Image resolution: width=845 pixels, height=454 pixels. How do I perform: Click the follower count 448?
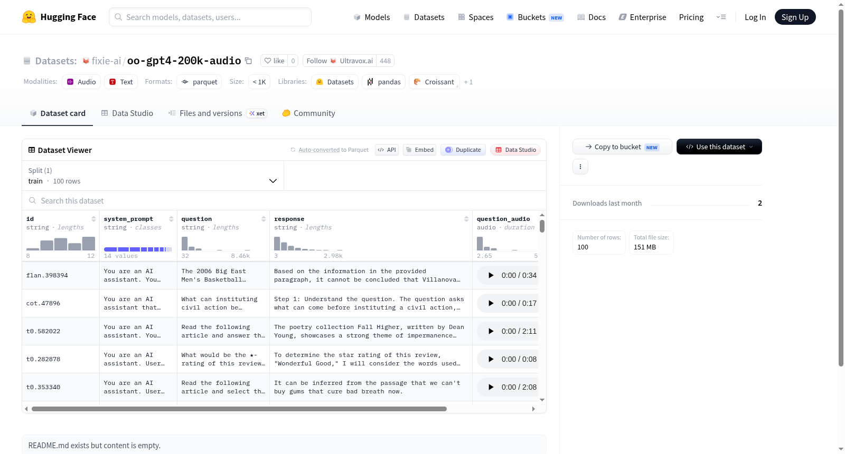(386, 61)
